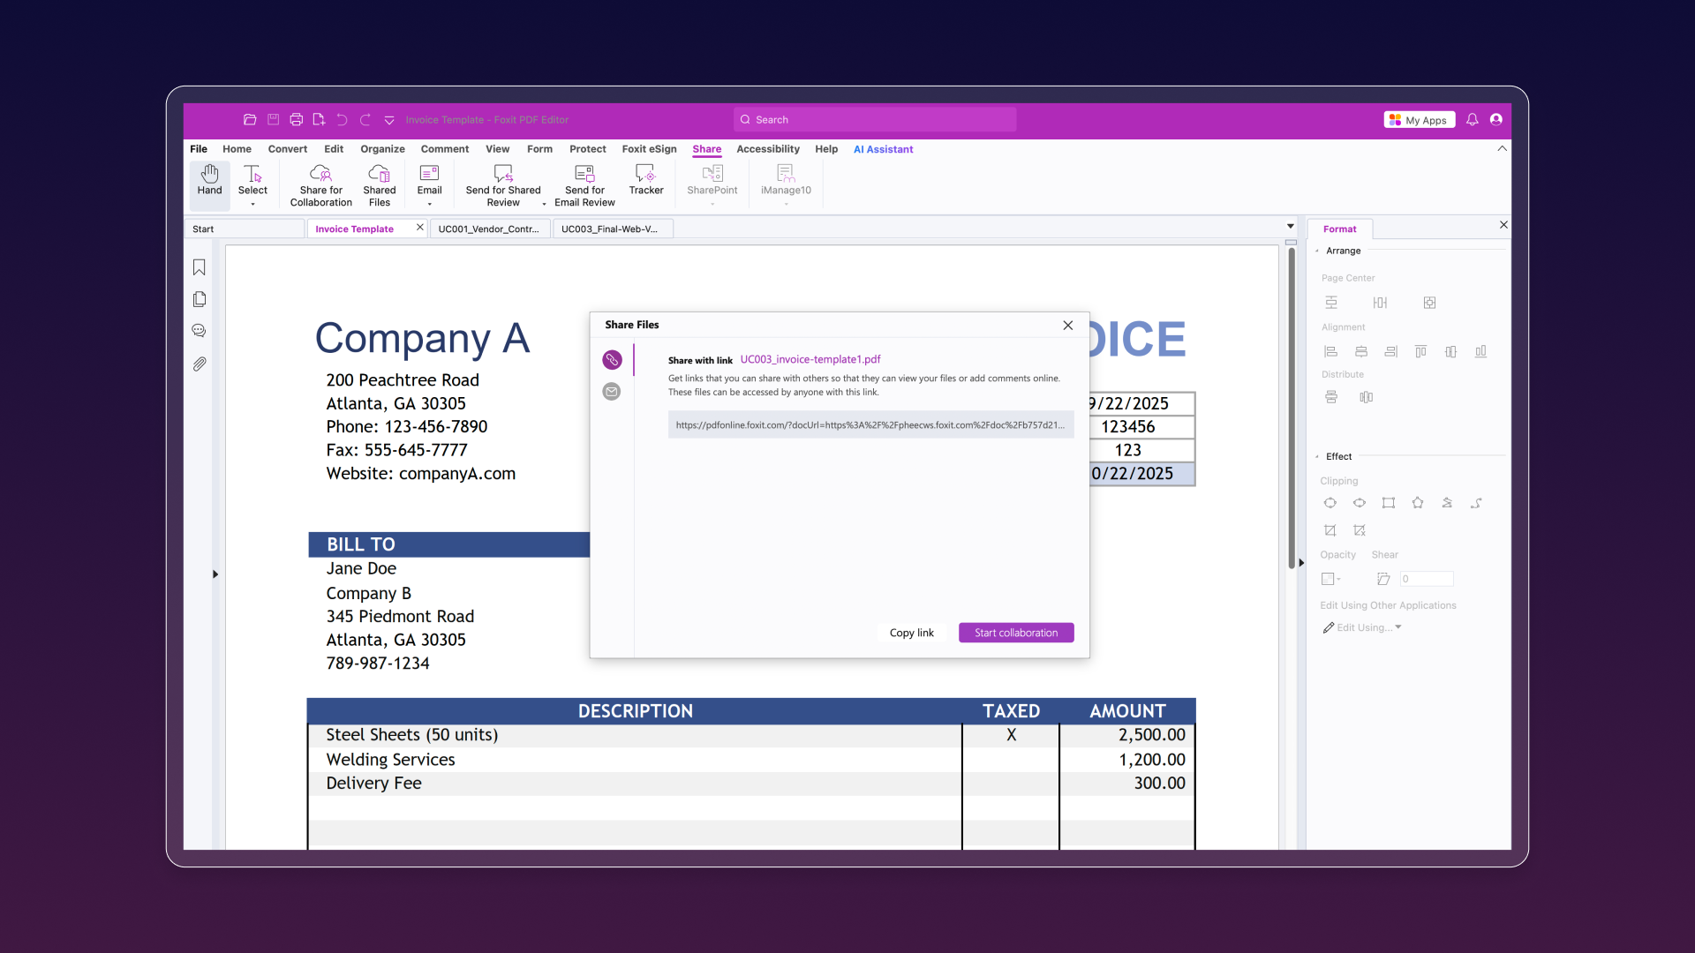Switch to UC001_Vendor_Contr document tab
1695x953 pixels.
[x=488, y=229]
